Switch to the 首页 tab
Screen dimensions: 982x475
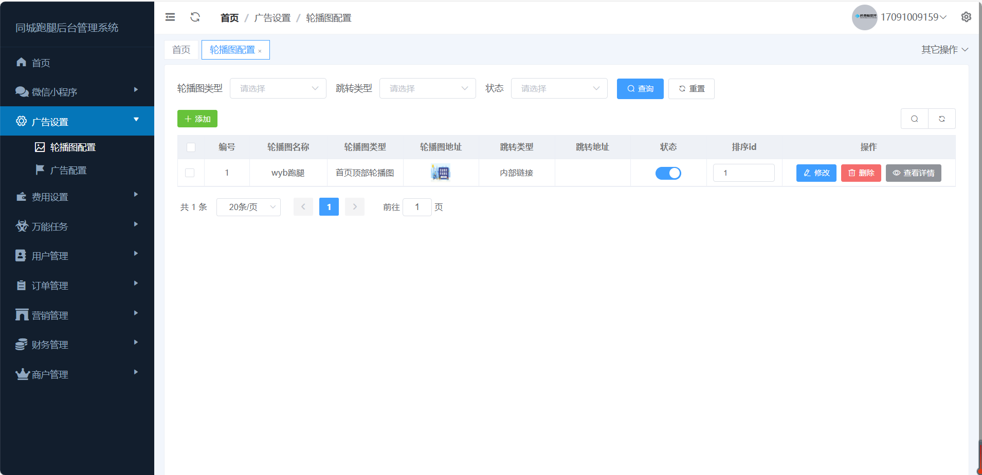click(181, 50)
